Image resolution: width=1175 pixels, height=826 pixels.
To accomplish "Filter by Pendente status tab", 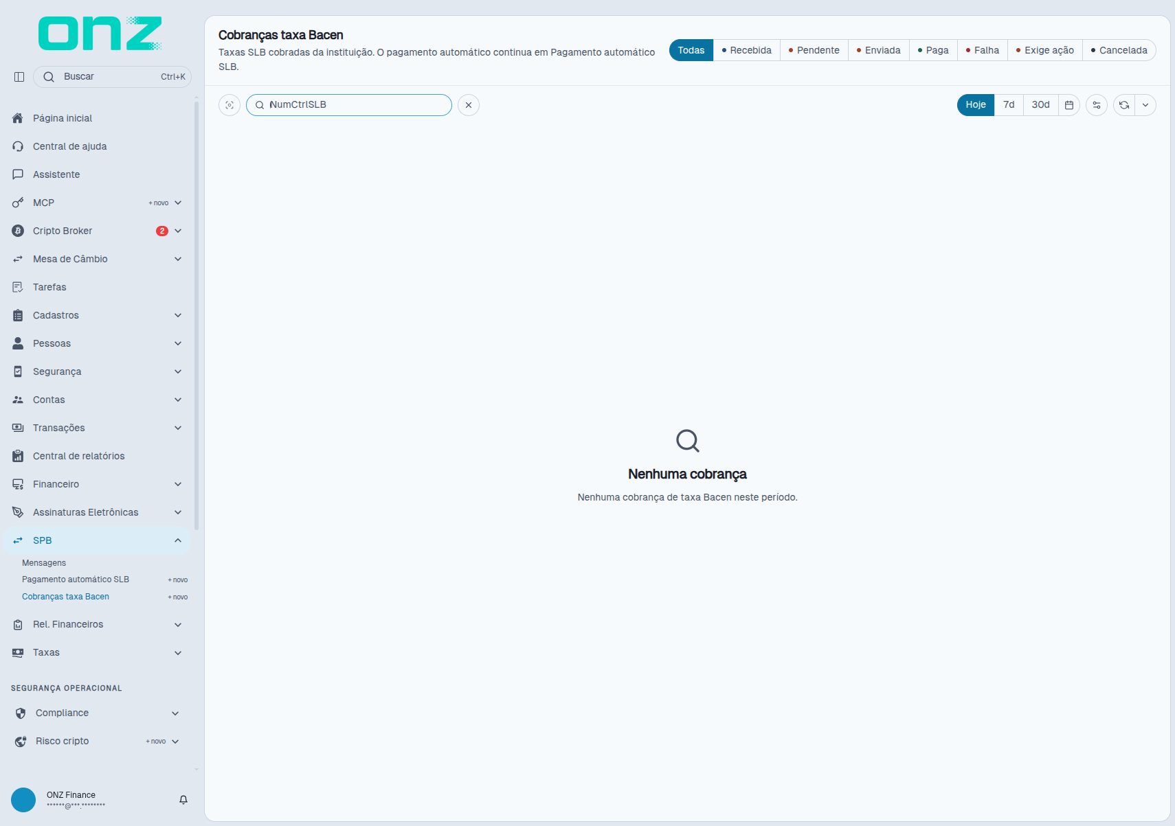I will [814, 50].
